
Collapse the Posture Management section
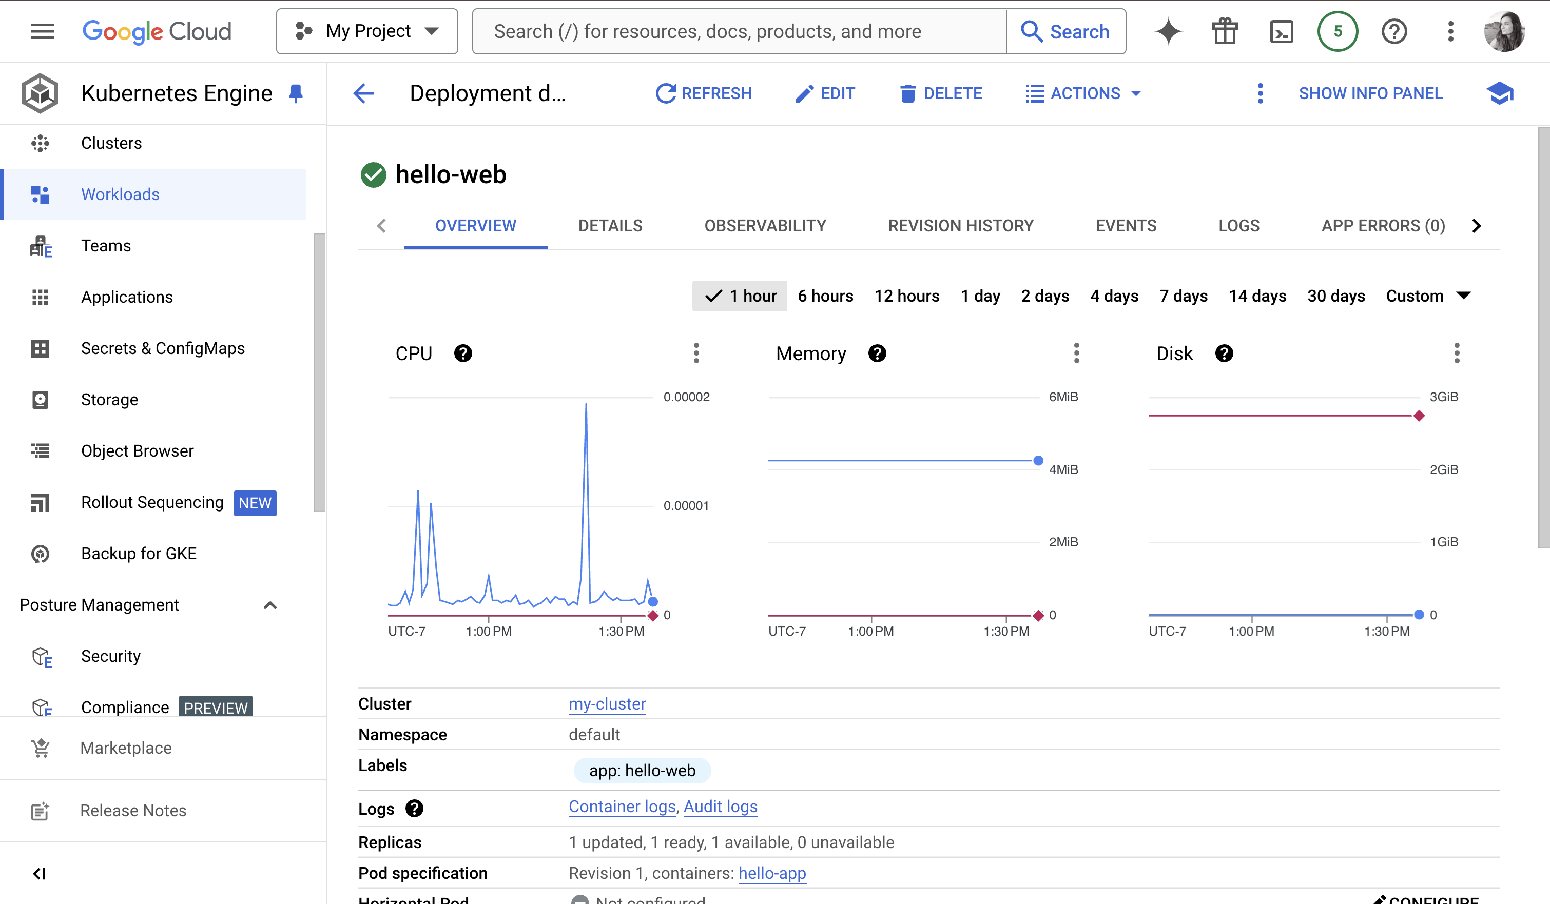[x=270, y=605]
